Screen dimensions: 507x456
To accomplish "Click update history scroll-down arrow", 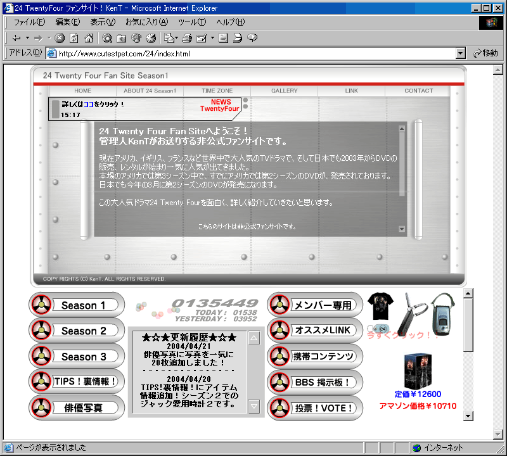I will pyautogui.click(x=254, y=407).
